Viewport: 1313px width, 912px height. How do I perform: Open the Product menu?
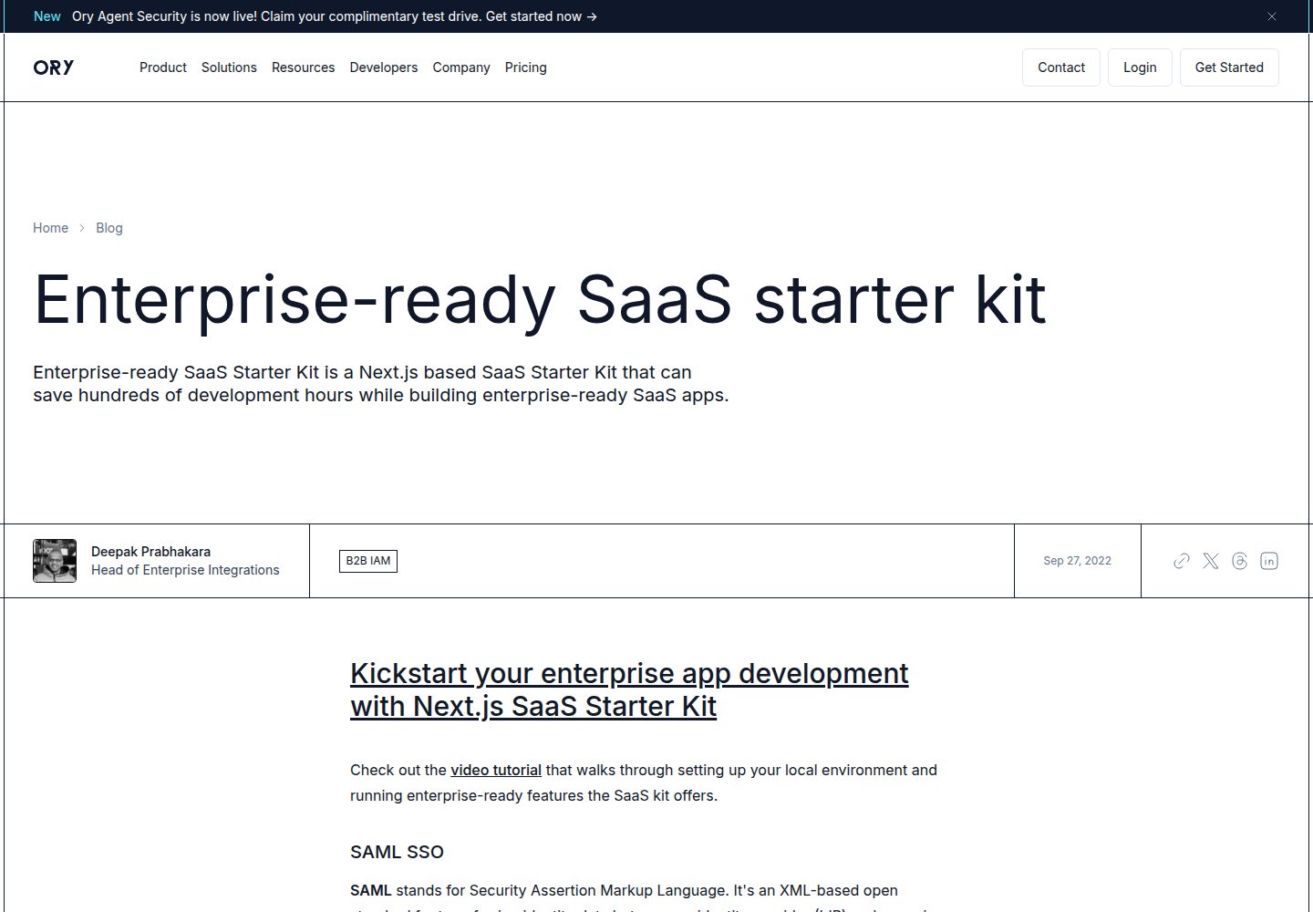click(x=163, y=67)
